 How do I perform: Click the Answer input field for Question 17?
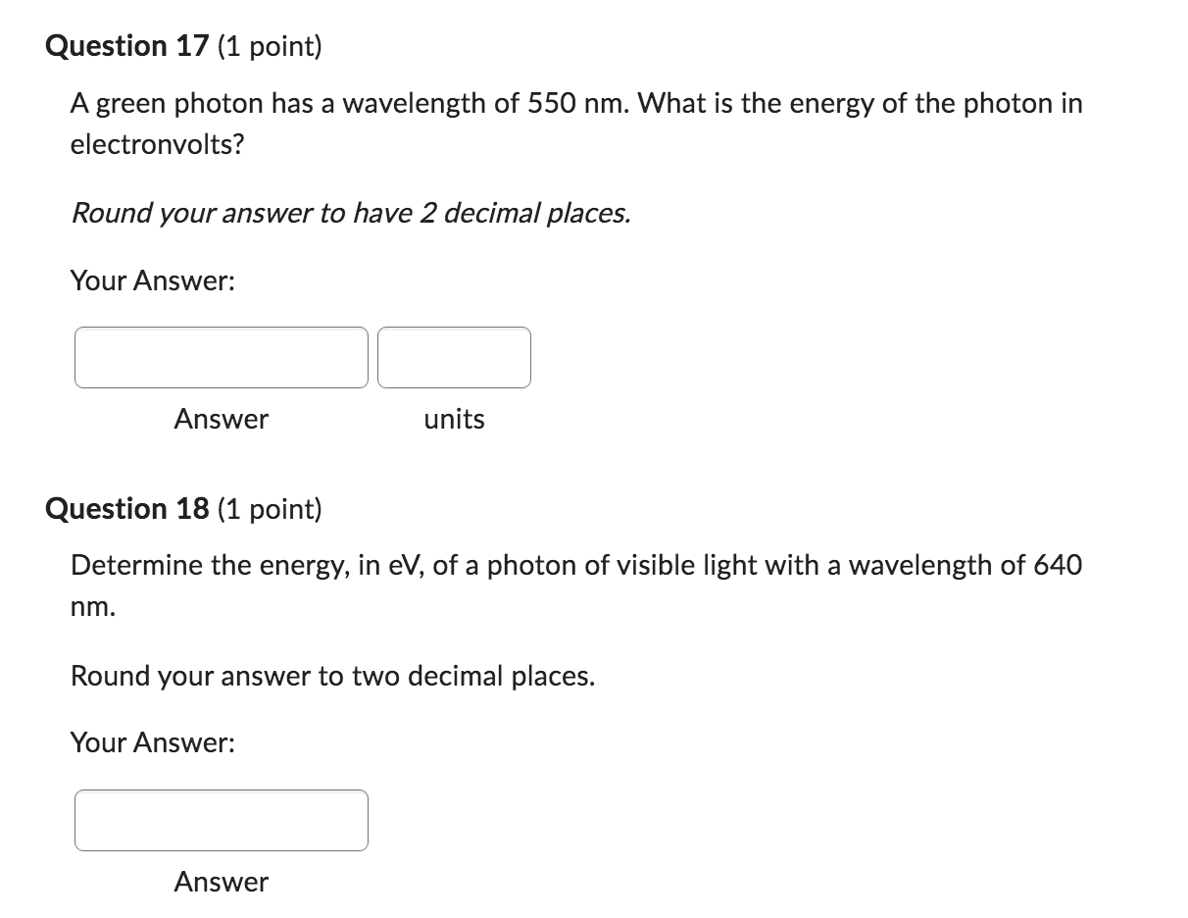[221, 357]
